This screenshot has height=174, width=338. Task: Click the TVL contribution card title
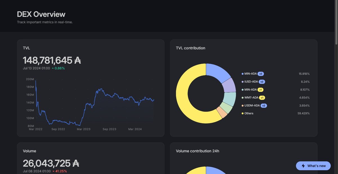tap(190, 48)
